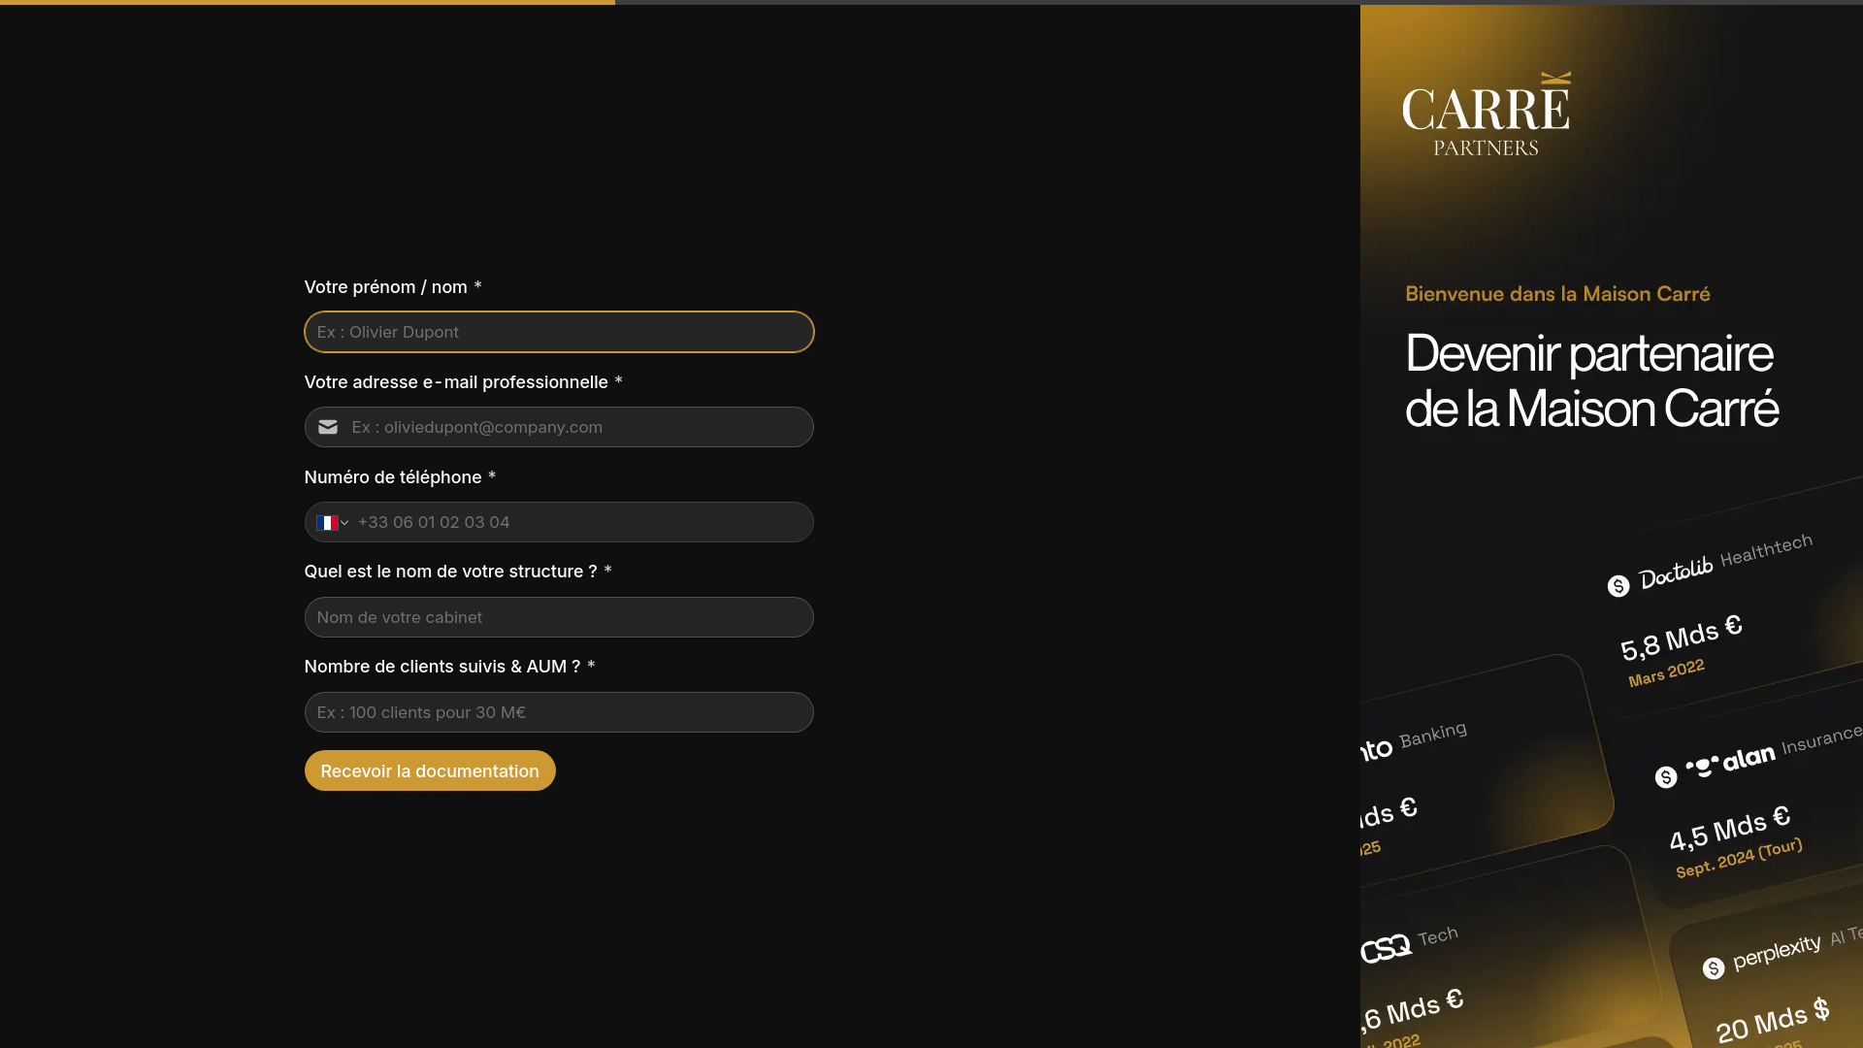Click 'Nombre de clients suivis & AUM ?' label
Image resolution: width=1863 pixels, height=1048 pixels.
pyautogui.click(x=442, y=667)
